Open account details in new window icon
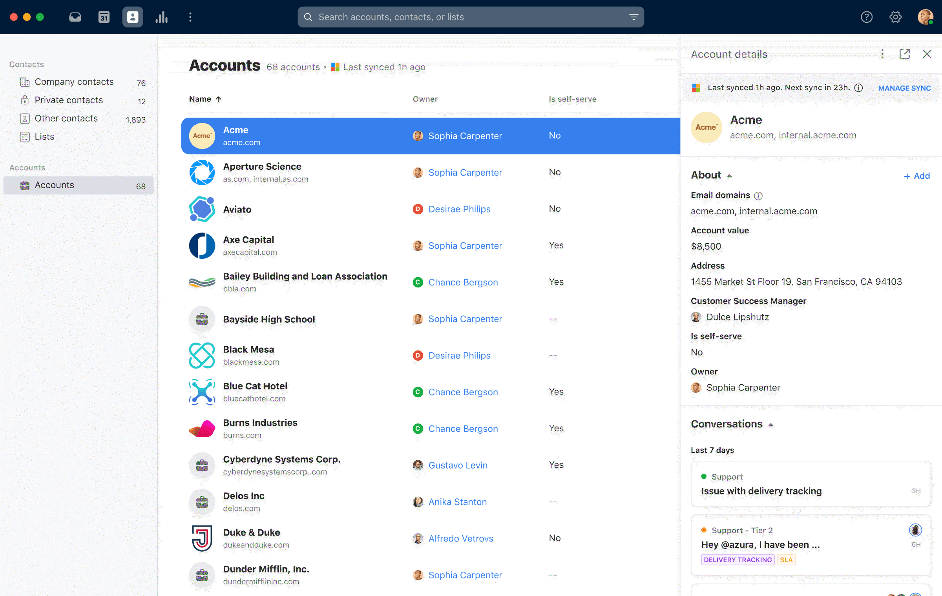Screen dimensions: 942x596 [x=904, y=54]
